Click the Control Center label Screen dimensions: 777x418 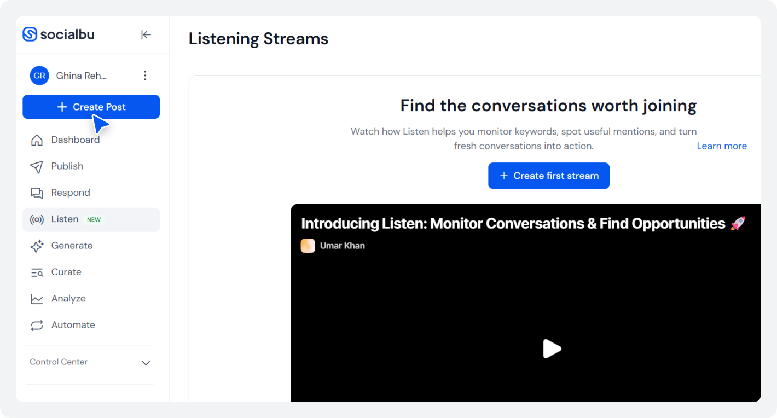point(59,362)
